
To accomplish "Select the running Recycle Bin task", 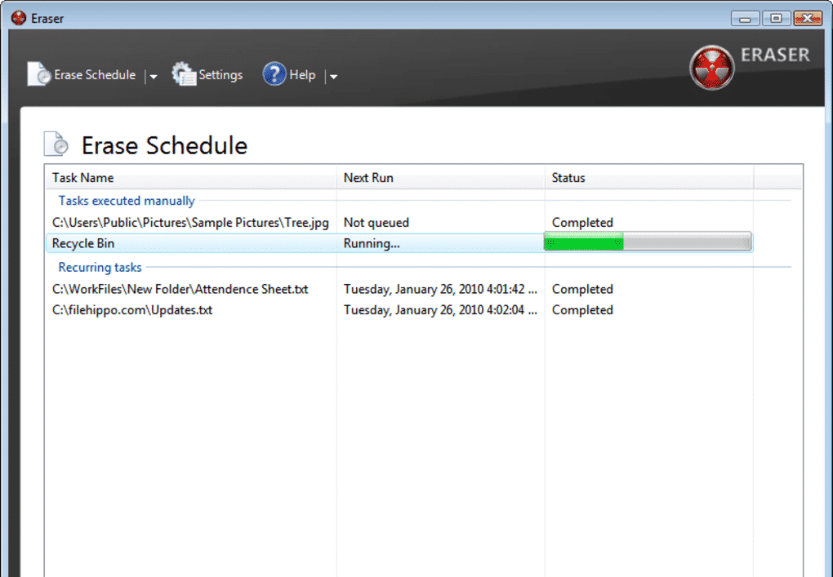I will point(83,243).
